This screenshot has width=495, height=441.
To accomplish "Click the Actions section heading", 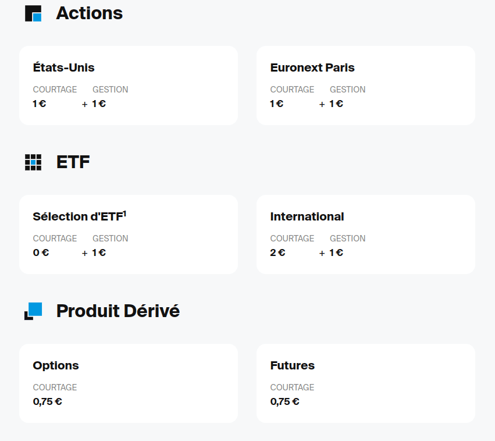I will (89, 13).
